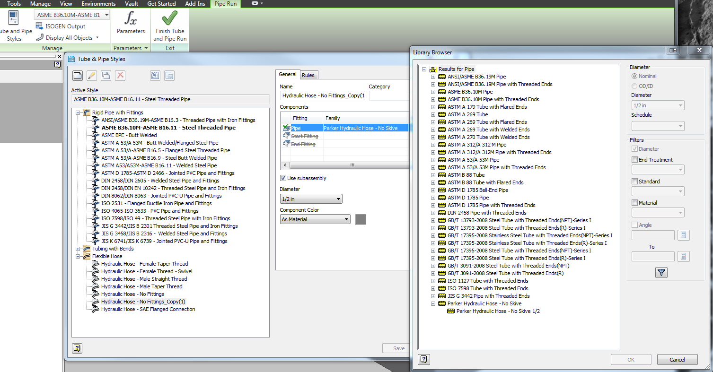Viewport: 713px width, 372px height.
Task: Click OK in Library Browser
Action: click(631, 360)
